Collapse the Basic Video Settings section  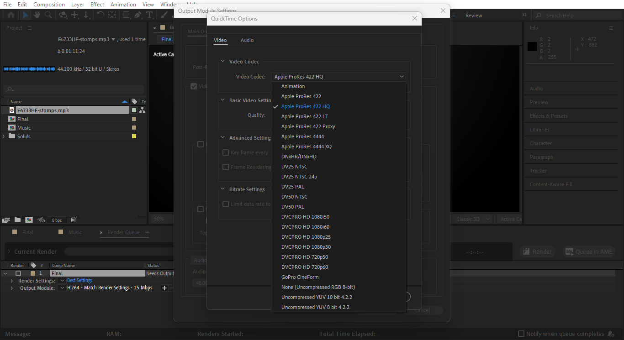(222, 100)
